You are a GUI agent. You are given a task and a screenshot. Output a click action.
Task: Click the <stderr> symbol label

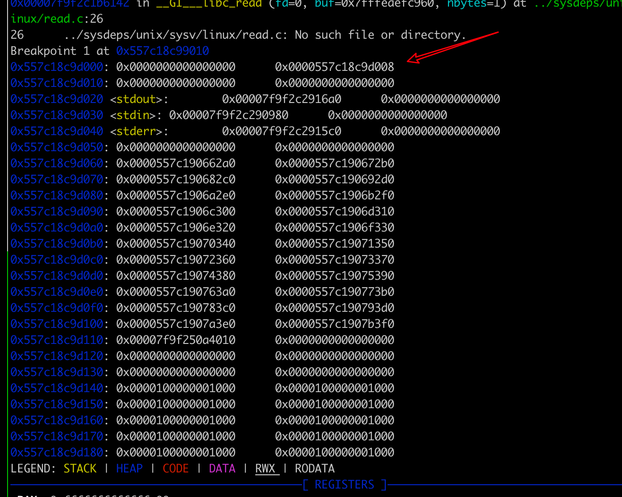(136, 131)
